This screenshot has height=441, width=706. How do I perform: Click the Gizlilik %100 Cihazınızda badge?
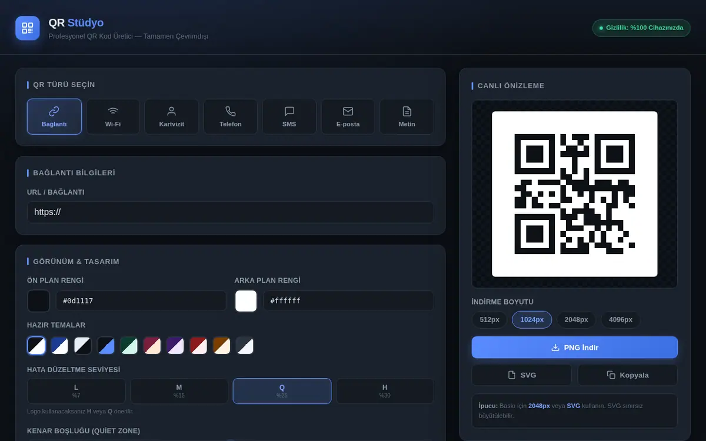(x=641, y=28)
